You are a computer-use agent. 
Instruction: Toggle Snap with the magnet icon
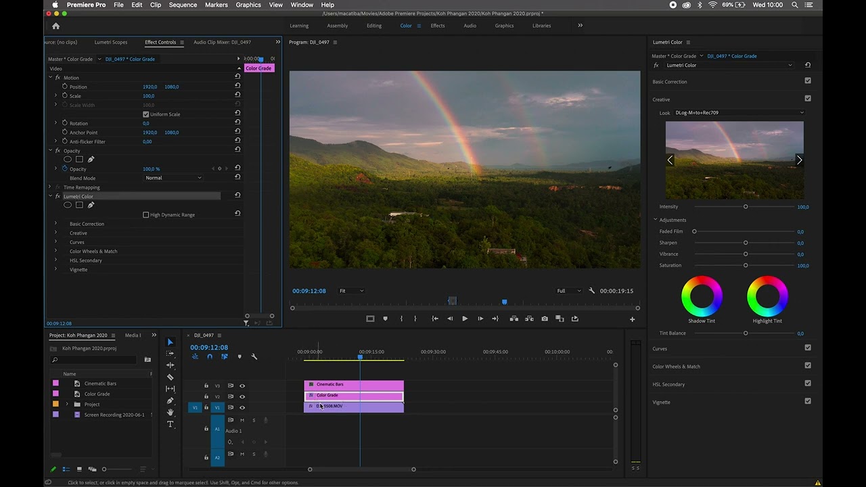pos(210,356)
